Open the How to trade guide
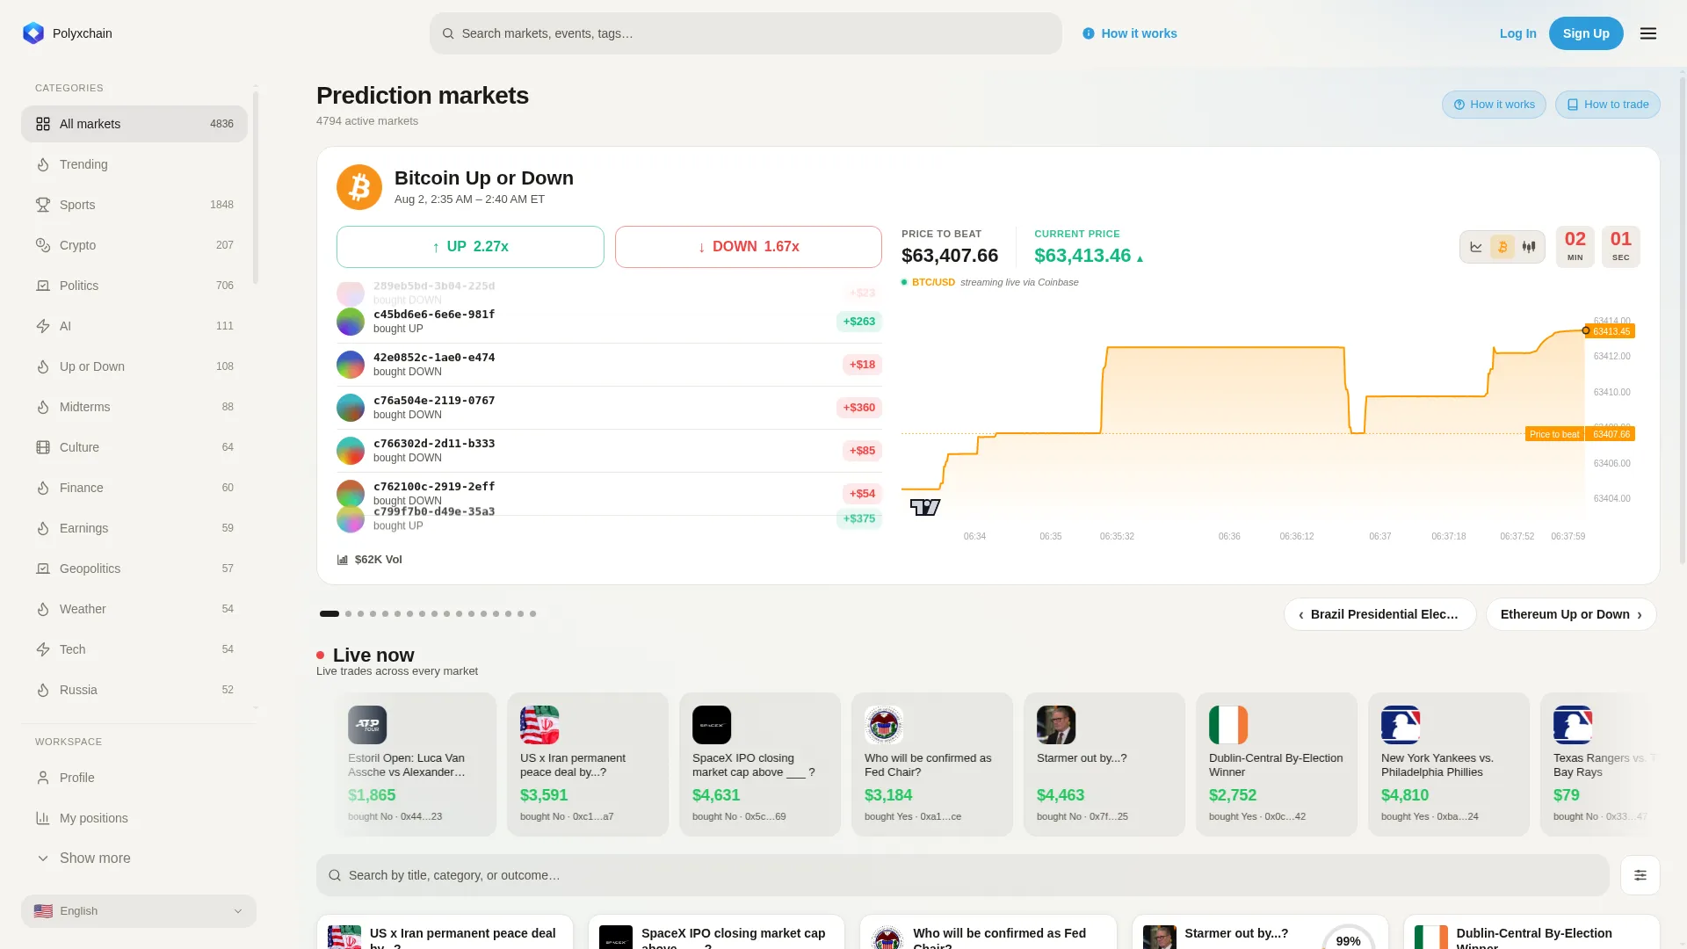 point(1608,105)
